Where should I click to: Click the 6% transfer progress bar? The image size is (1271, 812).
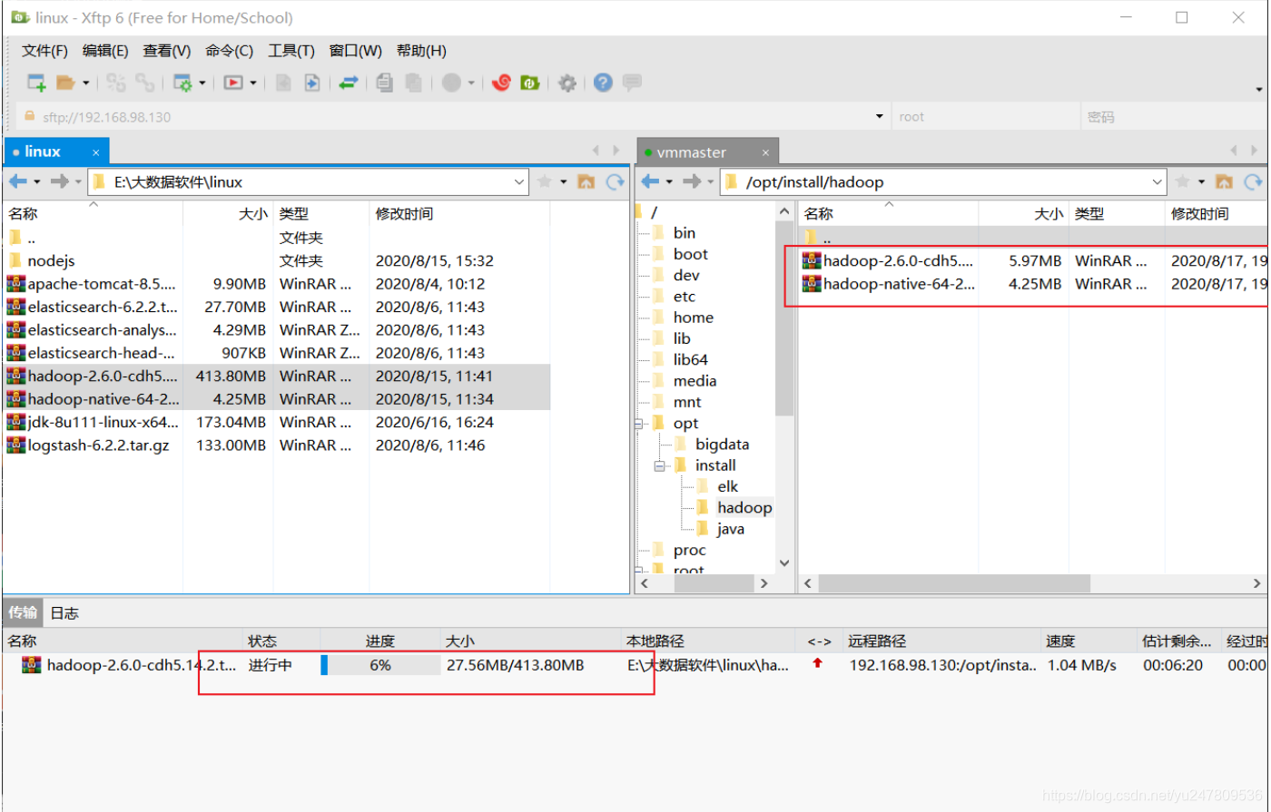pyautogui.click(x=380, y=665)
